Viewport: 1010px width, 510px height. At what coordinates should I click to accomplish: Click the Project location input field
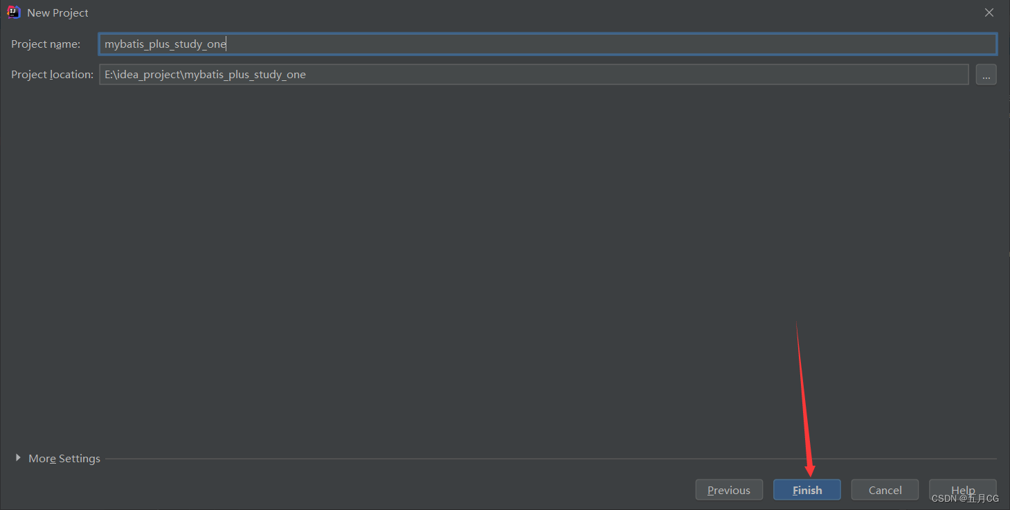point(534,75)
